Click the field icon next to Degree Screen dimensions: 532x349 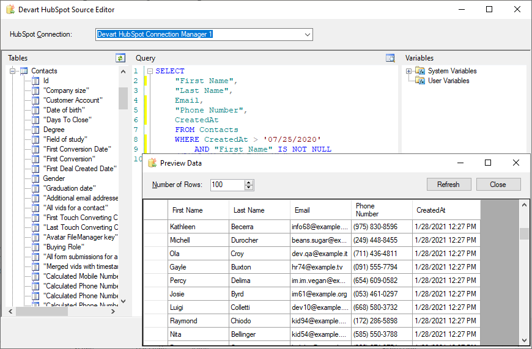point(35,130)
